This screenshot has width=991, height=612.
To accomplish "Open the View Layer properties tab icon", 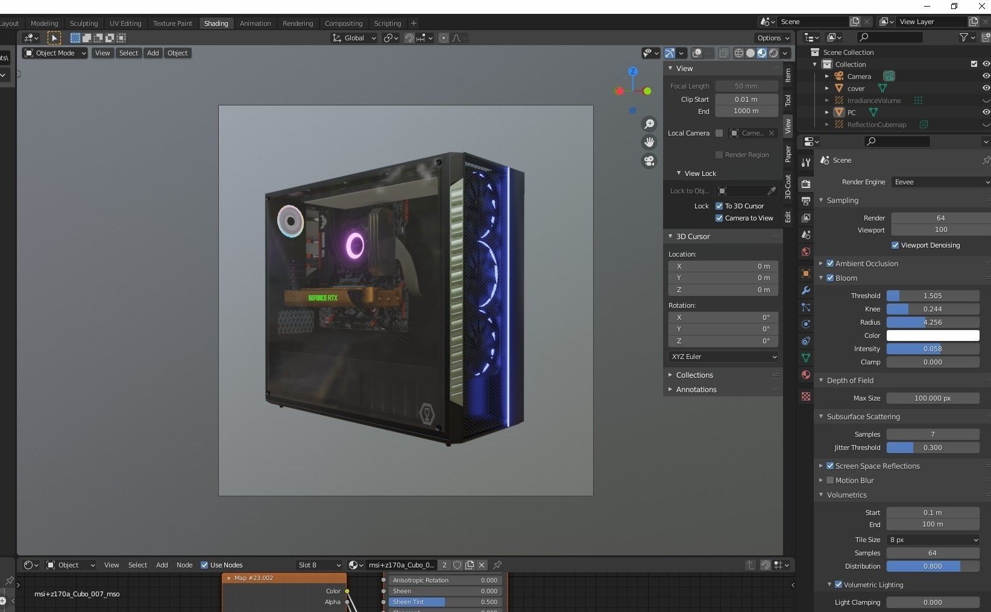I will (x=806, y=217).
